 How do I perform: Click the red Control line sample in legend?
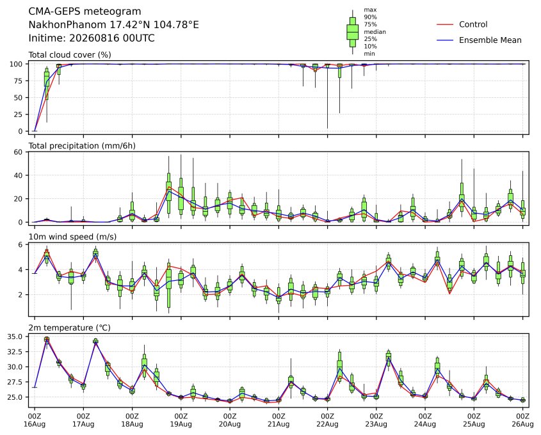click(x=445, y=24)
